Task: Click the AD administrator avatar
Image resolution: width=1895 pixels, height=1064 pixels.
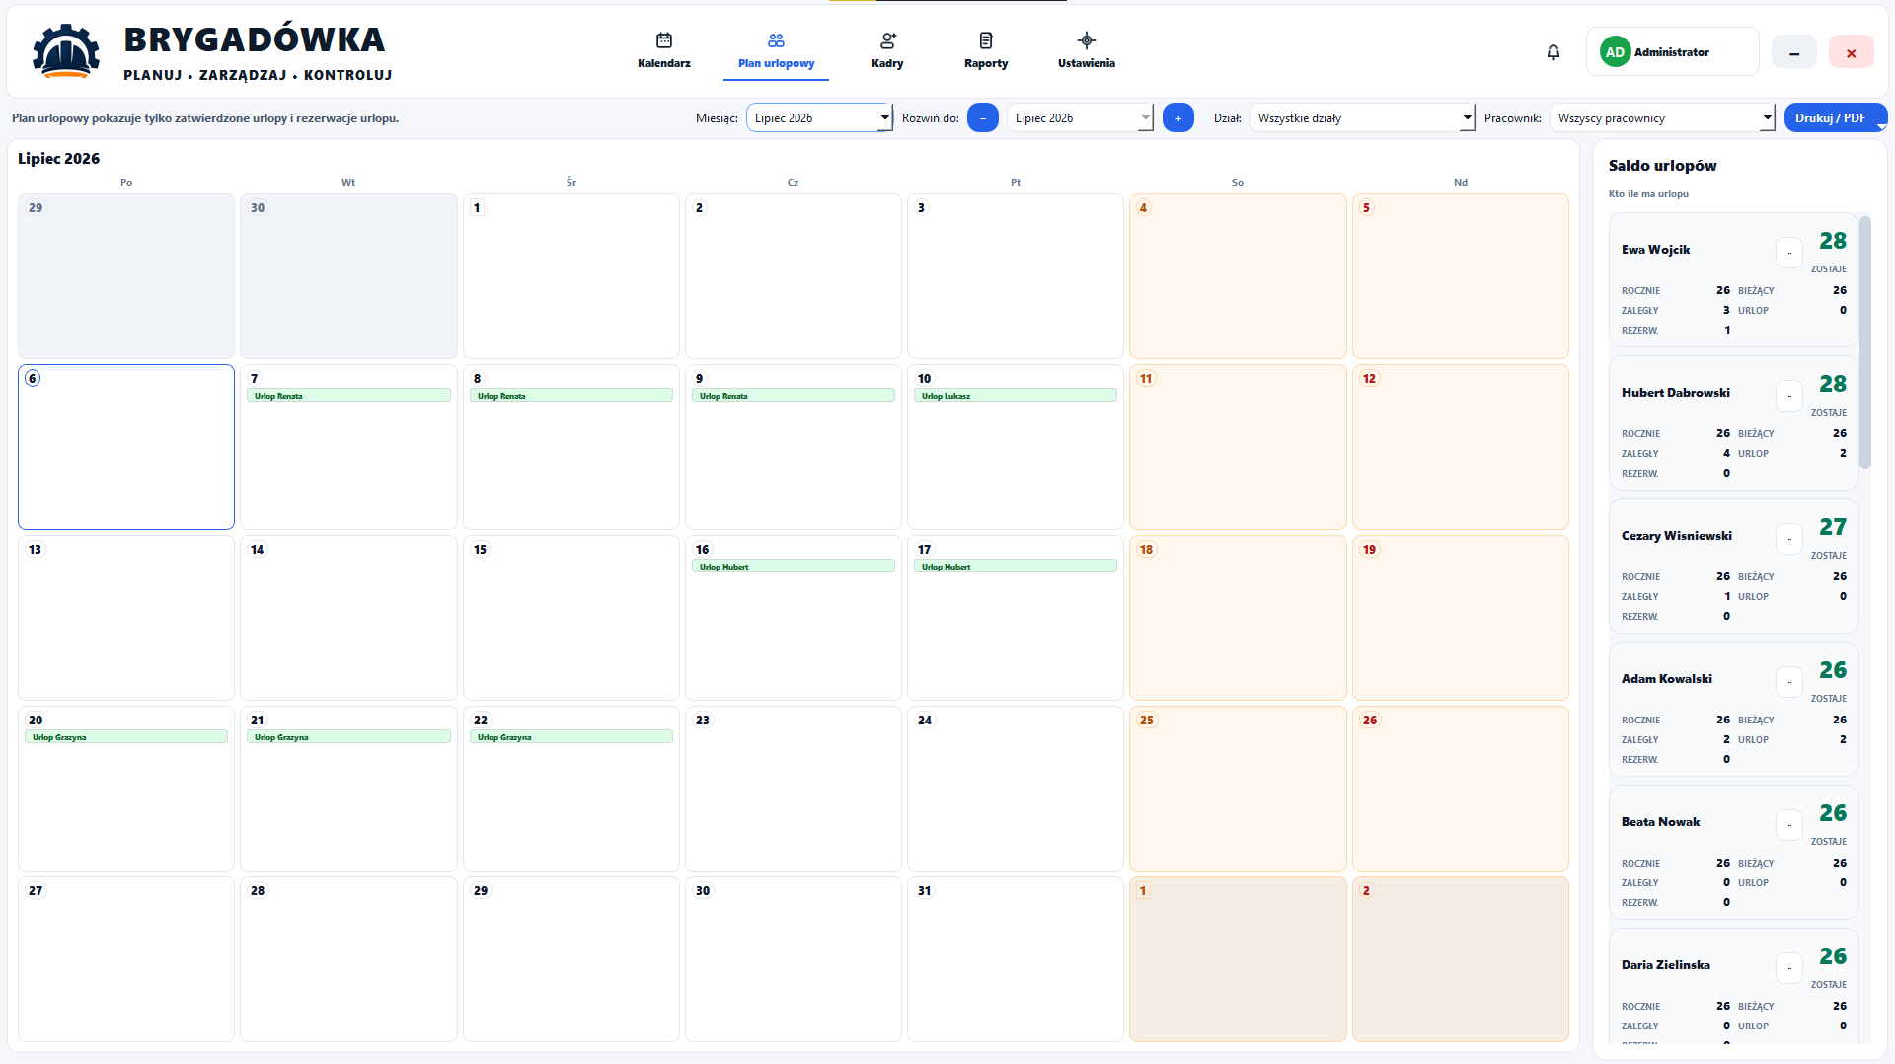Action: tap(1615, 52)
